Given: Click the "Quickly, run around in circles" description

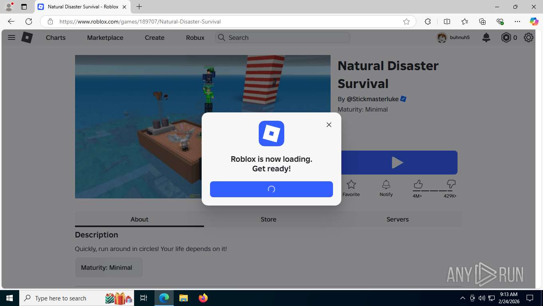Looking at the screenshot, I should [151, 249].
